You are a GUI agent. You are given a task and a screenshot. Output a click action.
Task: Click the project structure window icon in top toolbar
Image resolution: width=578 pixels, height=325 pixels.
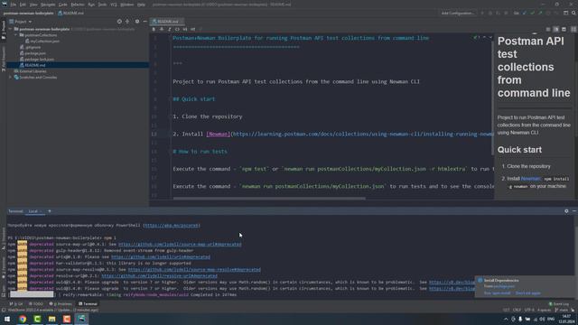point(565,13)
